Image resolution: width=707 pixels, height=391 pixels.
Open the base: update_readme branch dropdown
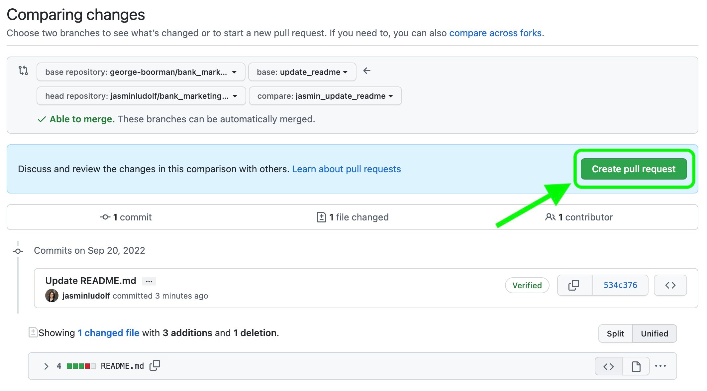302,72
